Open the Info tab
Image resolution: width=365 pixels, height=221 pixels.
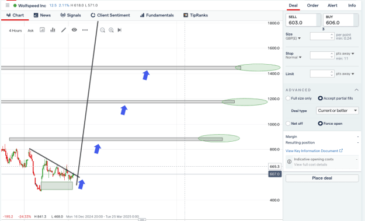[x=352, y=5]
